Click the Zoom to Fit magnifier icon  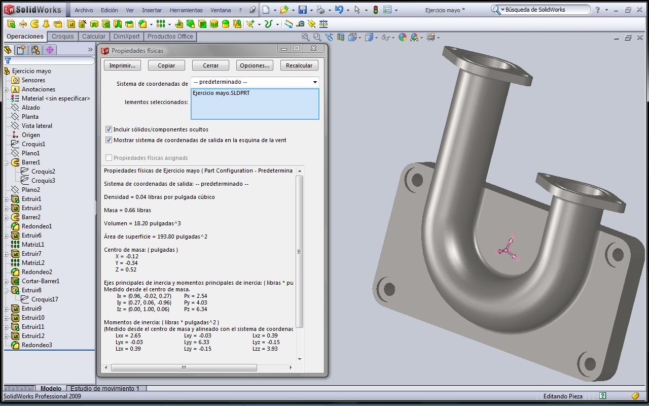(305, 37)
